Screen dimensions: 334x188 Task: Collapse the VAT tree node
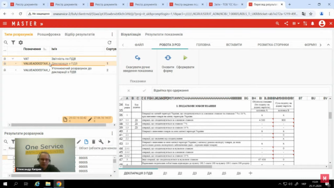(13, 58)
